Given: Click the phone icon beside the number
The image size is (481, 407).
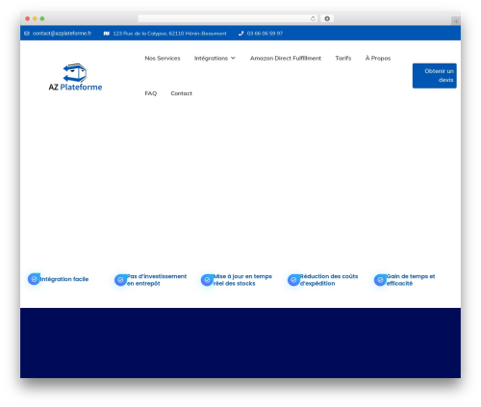Looking at the screenshot, I should click(240, 34).
